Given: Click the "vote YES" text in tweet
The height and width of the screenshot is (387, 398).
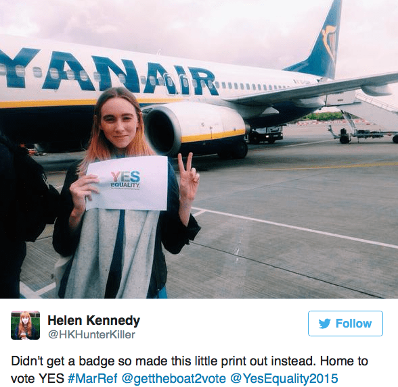Looking at the screenshot, I should point(37,379).
